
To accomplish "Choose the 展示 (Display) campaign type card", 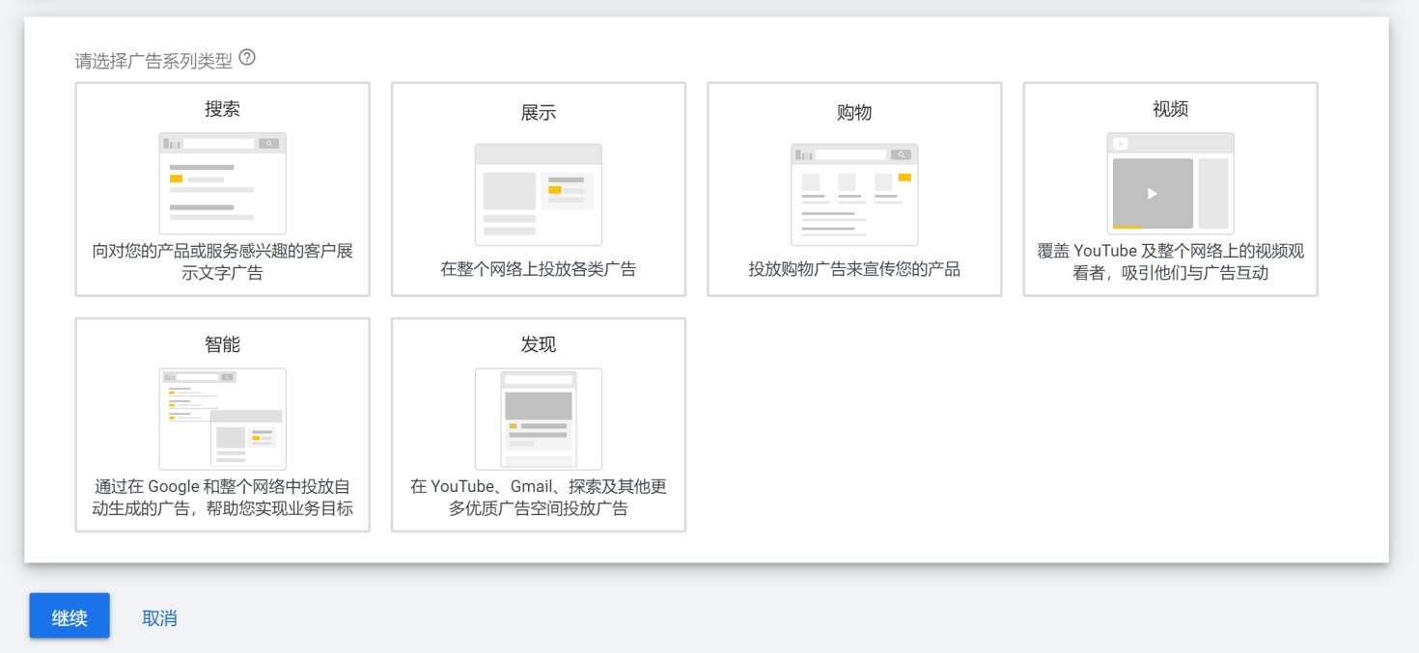I will [538, 188].
